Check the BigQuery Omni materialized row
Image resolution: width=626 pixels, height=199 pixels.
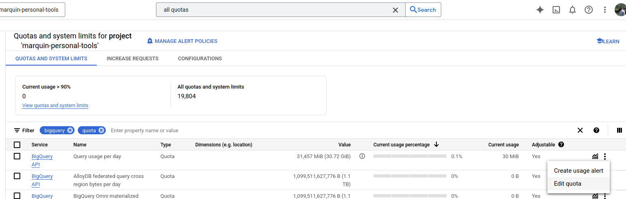17,196
